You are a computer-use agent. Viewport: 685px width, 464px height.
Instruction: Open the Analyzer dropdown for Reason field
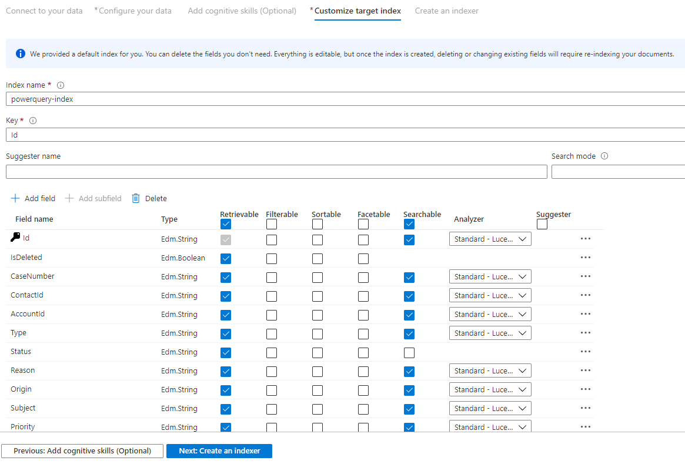pos(490,370)
